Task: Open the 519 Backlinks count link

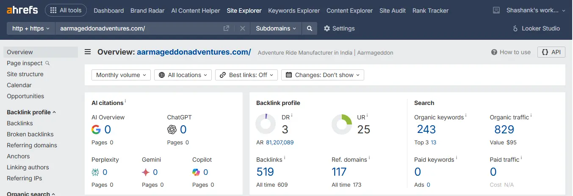Action: (x=265, y=172)
